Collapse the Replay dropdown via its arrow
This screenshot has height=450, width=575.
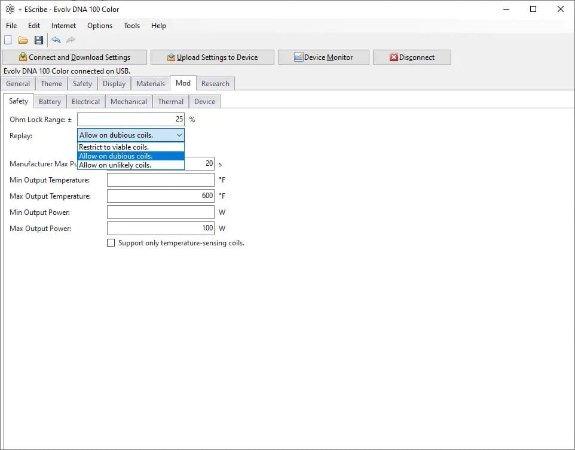point(179,135)
